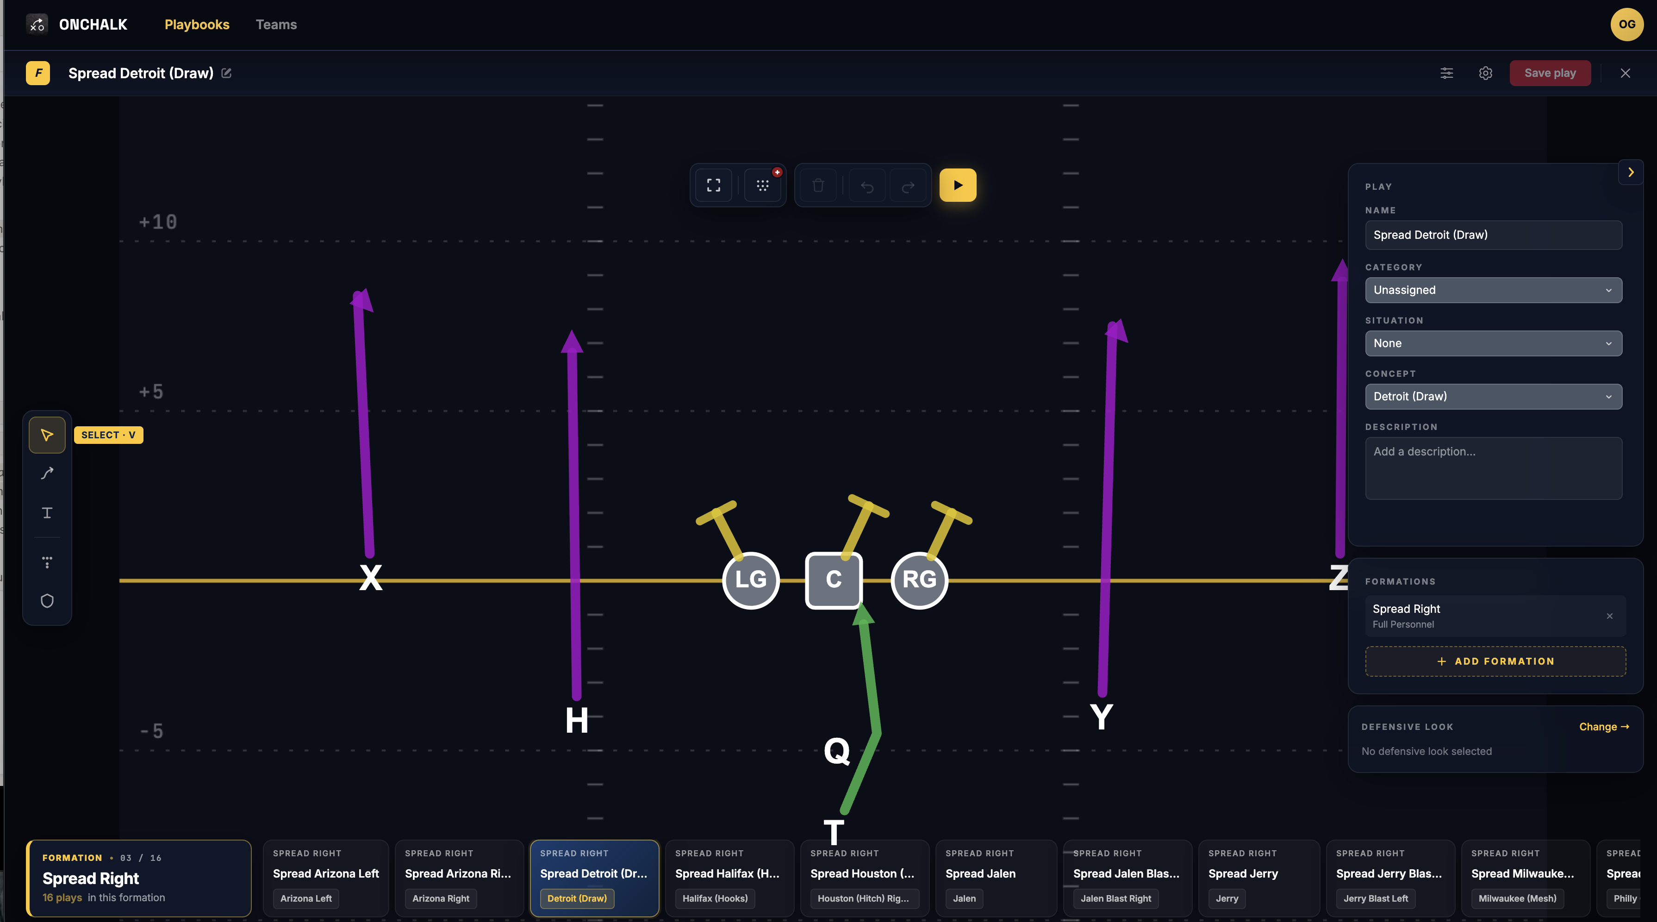Click the Arizona Left concept tag
This screenshot has width=1657, height=922.
point(306,898)
